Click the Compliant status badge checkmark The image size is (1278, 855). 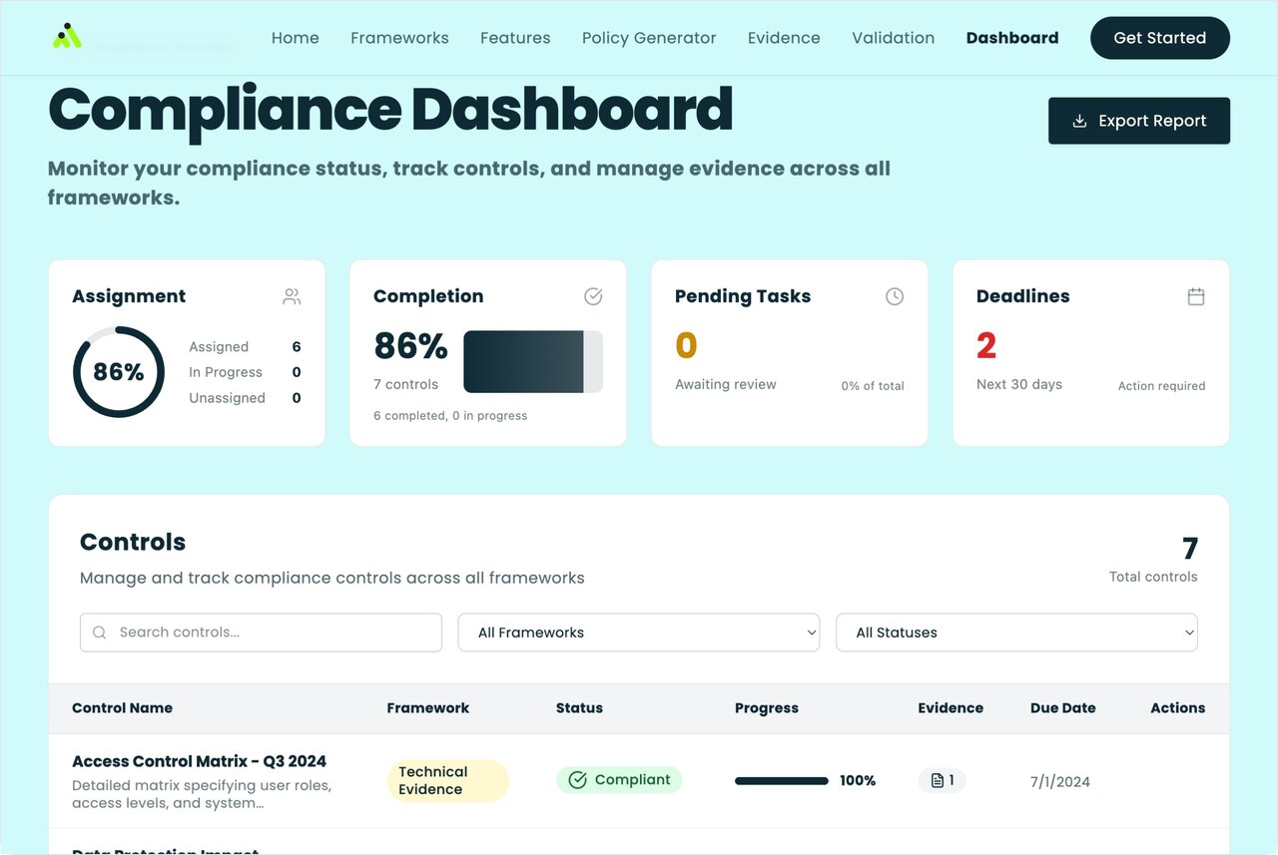[577, 780]
